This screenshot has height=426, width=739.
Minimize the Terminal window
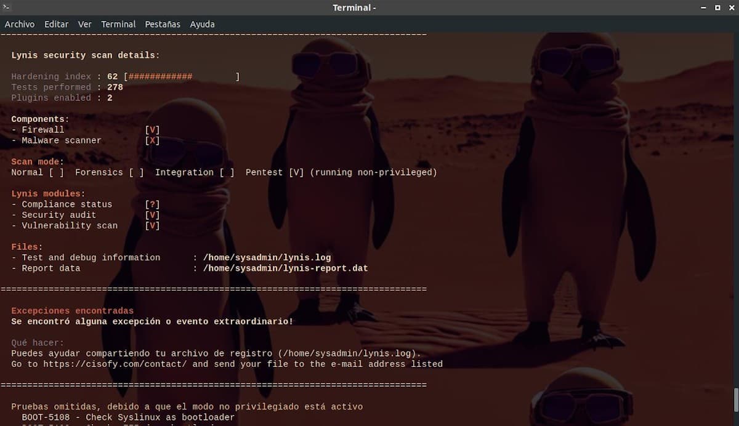point(703,7)
